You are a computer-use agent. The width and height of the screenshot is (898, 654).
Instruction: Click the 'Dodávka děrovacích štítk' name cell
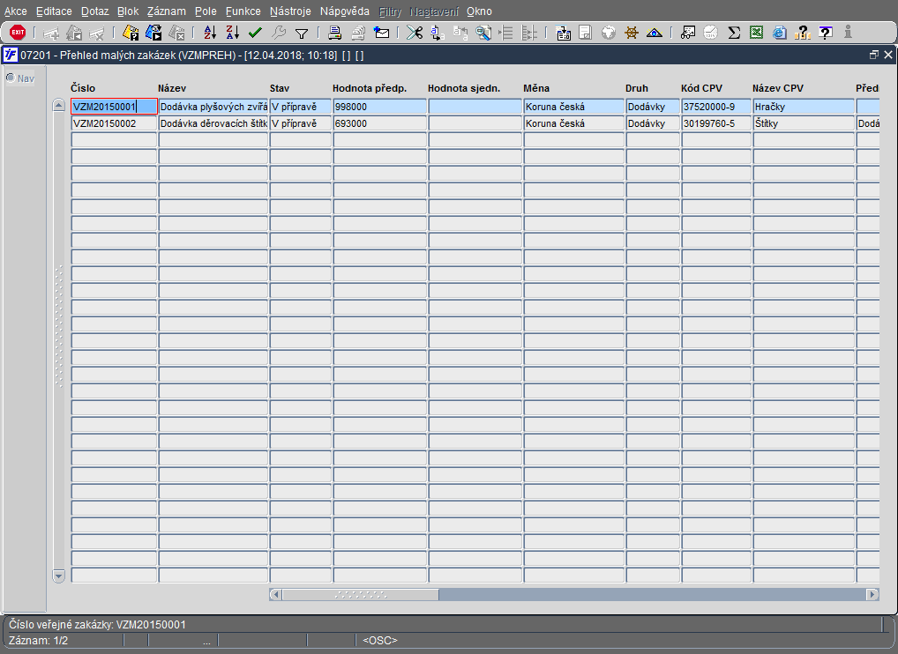[x=213, y=123]
